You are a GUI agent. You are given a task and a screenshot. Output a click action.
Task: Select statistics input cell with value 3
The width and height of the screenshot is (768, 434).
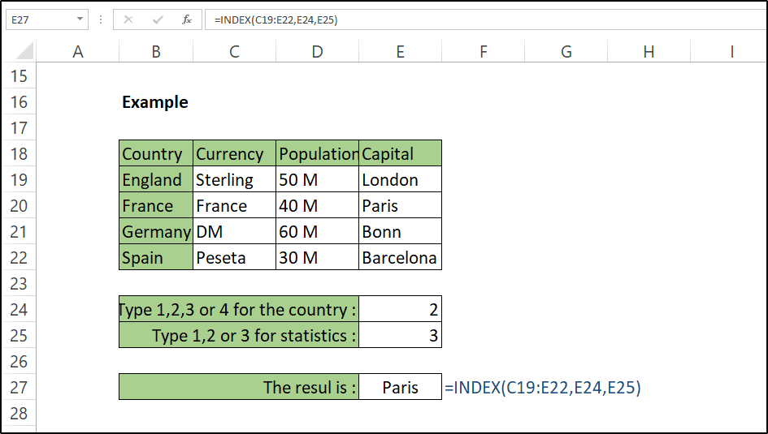click(400, 335)
